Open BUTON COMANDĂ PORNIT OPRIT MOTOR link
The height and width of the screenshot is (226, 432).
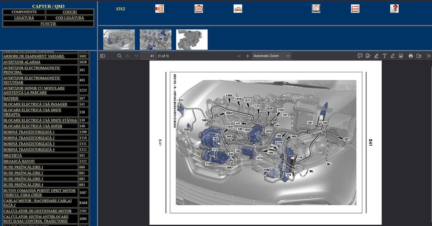pyautogui.click(x=39, y=193)
